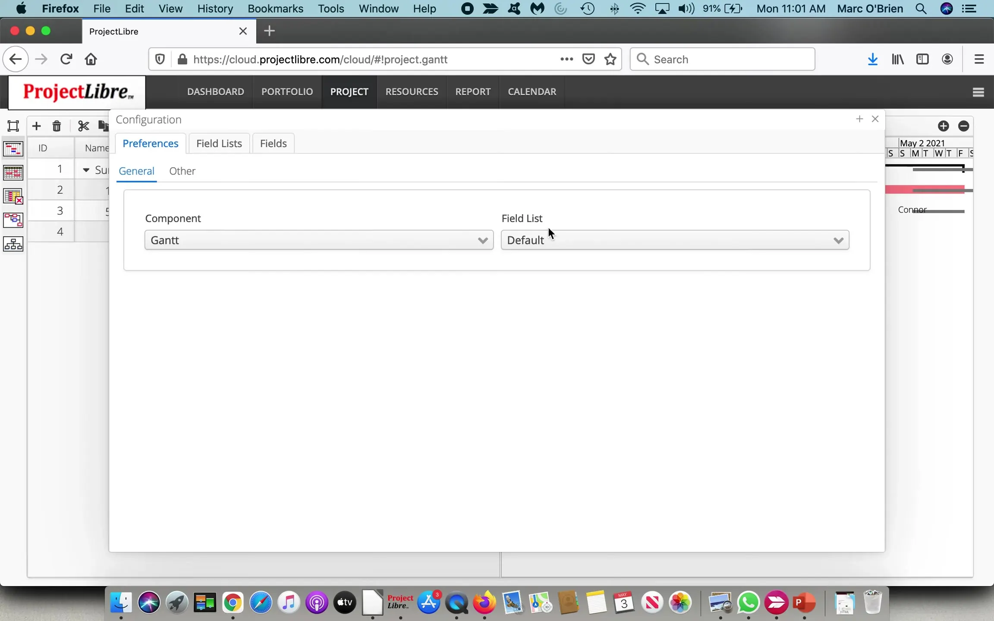The width and height of the screenshot is (994, 621).
Task: Click the plus icon in the Configuration title bar
Action: [859, 119]
